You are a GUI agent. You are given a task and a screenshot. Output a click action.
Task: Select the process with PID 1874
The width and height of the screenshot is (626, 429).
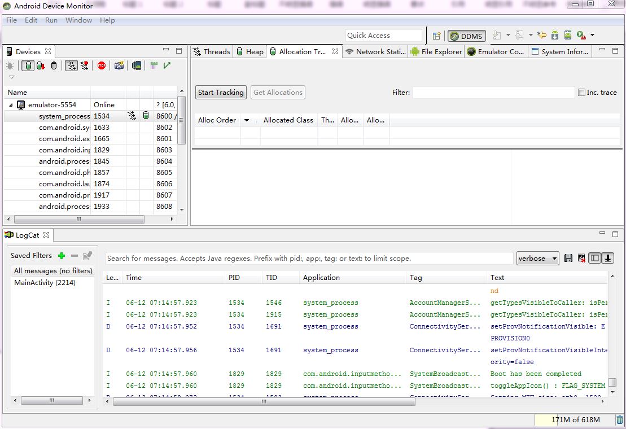91,184
